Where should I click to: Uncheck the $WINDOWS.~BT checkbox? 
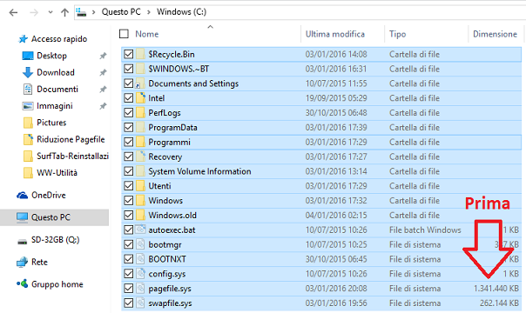point(129,69)
